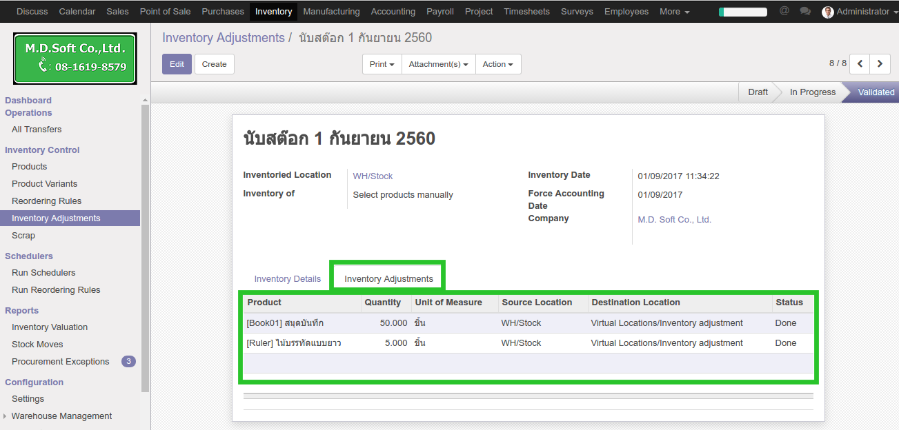Click the @ mentions icon in top bar
The image size is (899, 430).
click(784, 11)
